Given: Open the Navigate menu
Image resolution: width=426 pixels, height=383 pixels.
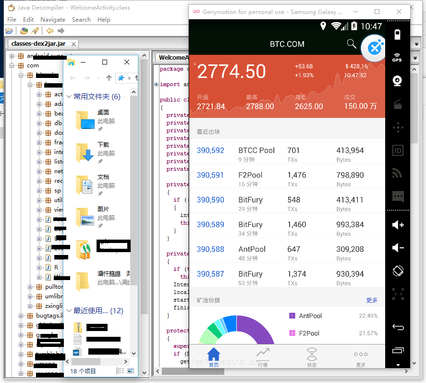Looking at the screenshot, I should click(x=53, y=20).
